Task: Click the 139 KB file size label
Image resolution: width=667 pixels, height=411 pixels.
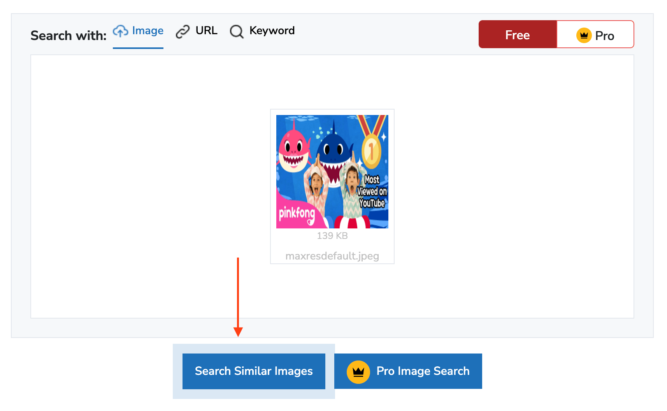Action: pyautogui.click(x=332, y=236)
